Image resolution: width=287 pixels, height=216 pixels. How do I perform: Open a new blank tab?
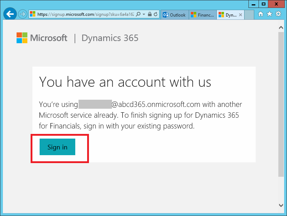249,15
